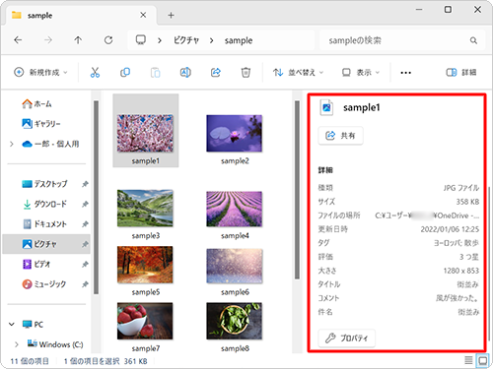Click the 更新日時 value 2022/01/06 12:25

(x=450, y=229)
